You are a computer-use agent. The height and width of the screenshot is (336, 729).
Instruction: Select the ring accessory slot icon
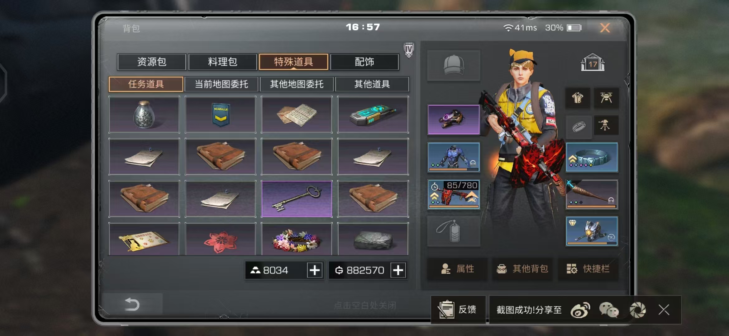coord(579,127)
